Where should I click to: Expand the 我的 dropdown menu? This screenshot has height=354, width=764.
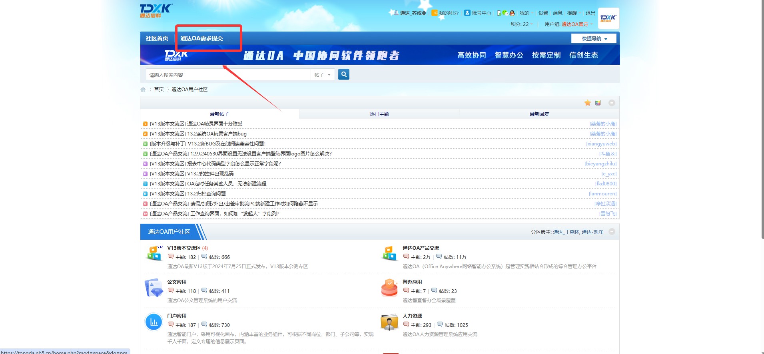(527, 13)
